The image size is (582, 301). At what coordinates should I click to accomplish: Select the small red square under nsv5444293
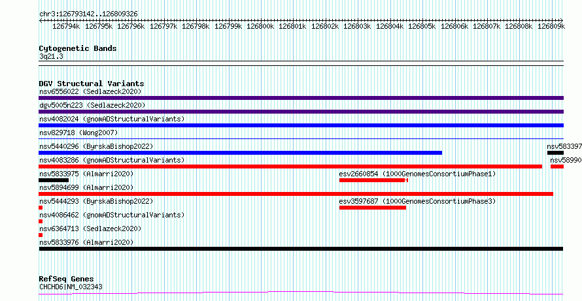[41, 208]
